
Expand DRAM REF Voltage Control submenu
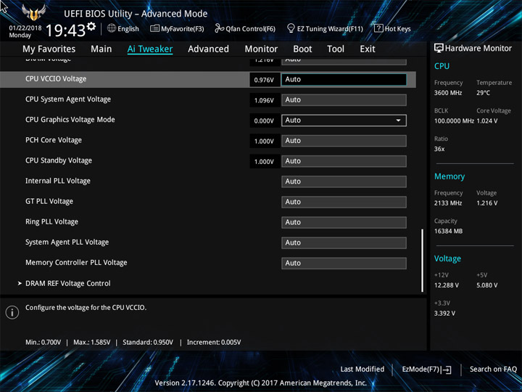click(x=67, y=283)
